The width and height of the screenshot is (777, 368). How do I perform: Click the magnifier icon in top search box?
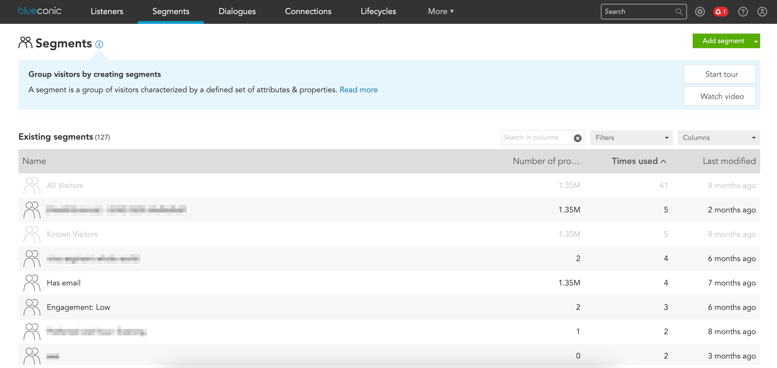[x=679, y=12]
